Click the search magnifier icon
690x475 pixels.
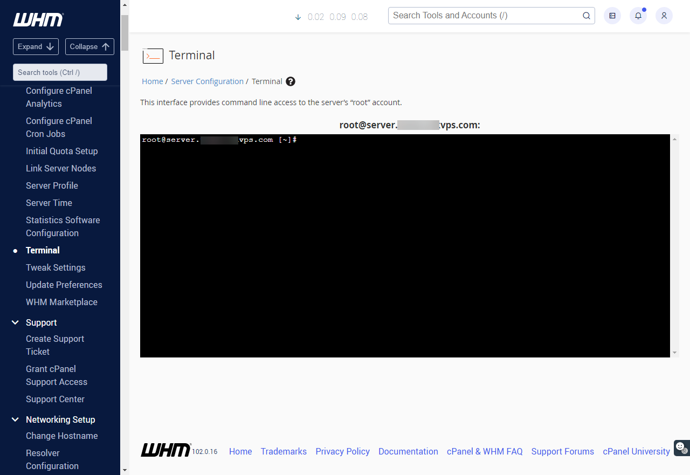pos(586,16)
